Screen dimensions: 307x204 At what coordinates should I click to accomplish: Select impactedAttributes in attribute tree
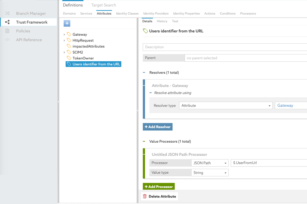89,46
